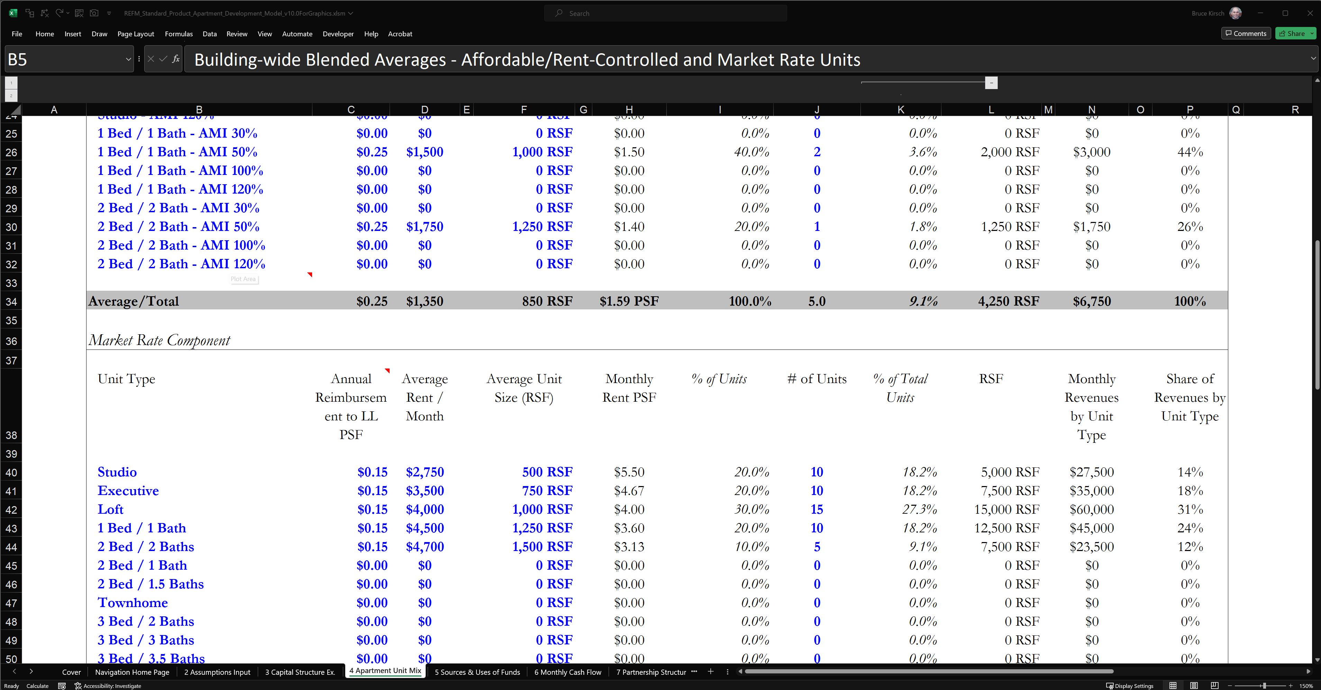Open the Acrobat ribbon tab
Viewport: 1321px width, 690px height.
click(x=400, y=34)
